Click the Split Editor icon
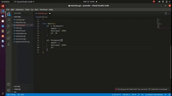Viewport: 172px width, 96px height. click(166, 13)
